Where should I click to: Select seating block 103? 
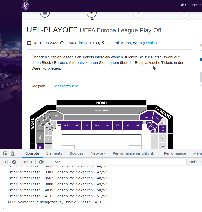(x=76, y=125)
